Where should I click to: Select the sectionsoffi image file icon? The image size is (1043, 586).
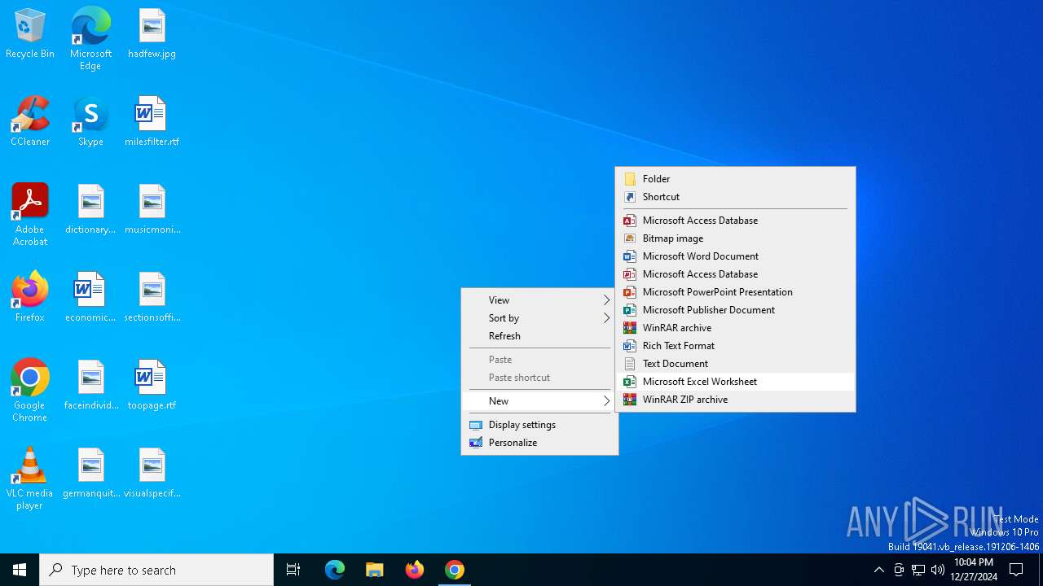[152, 298]
